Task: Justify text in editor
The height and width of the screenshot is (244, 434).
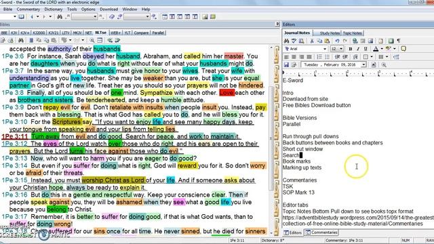Action: pyautogui.click(x=309, y=57)
